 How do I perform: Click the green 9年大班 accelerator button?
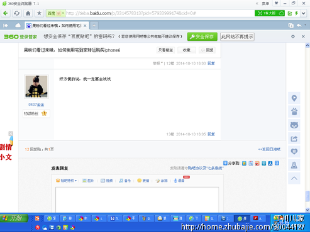(270, 13)
